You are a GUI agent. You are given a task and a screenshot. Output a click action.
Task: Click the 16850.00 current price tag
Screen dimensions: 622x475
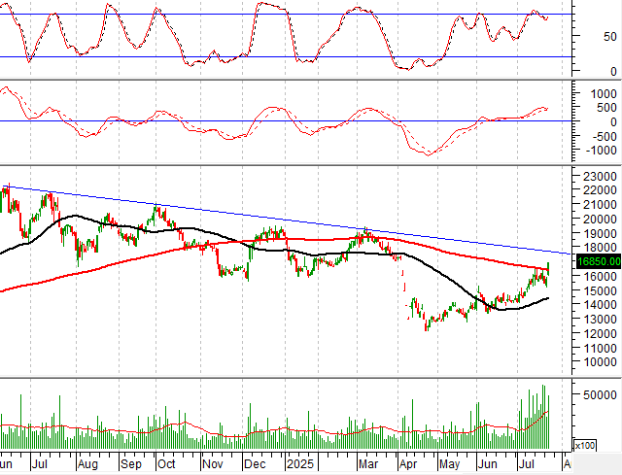click(x=598, y=261)
